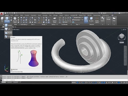The height and width of the screenshot is (96, 128).
Task: Expand the Draw panel
Action: tap(33, 25)
